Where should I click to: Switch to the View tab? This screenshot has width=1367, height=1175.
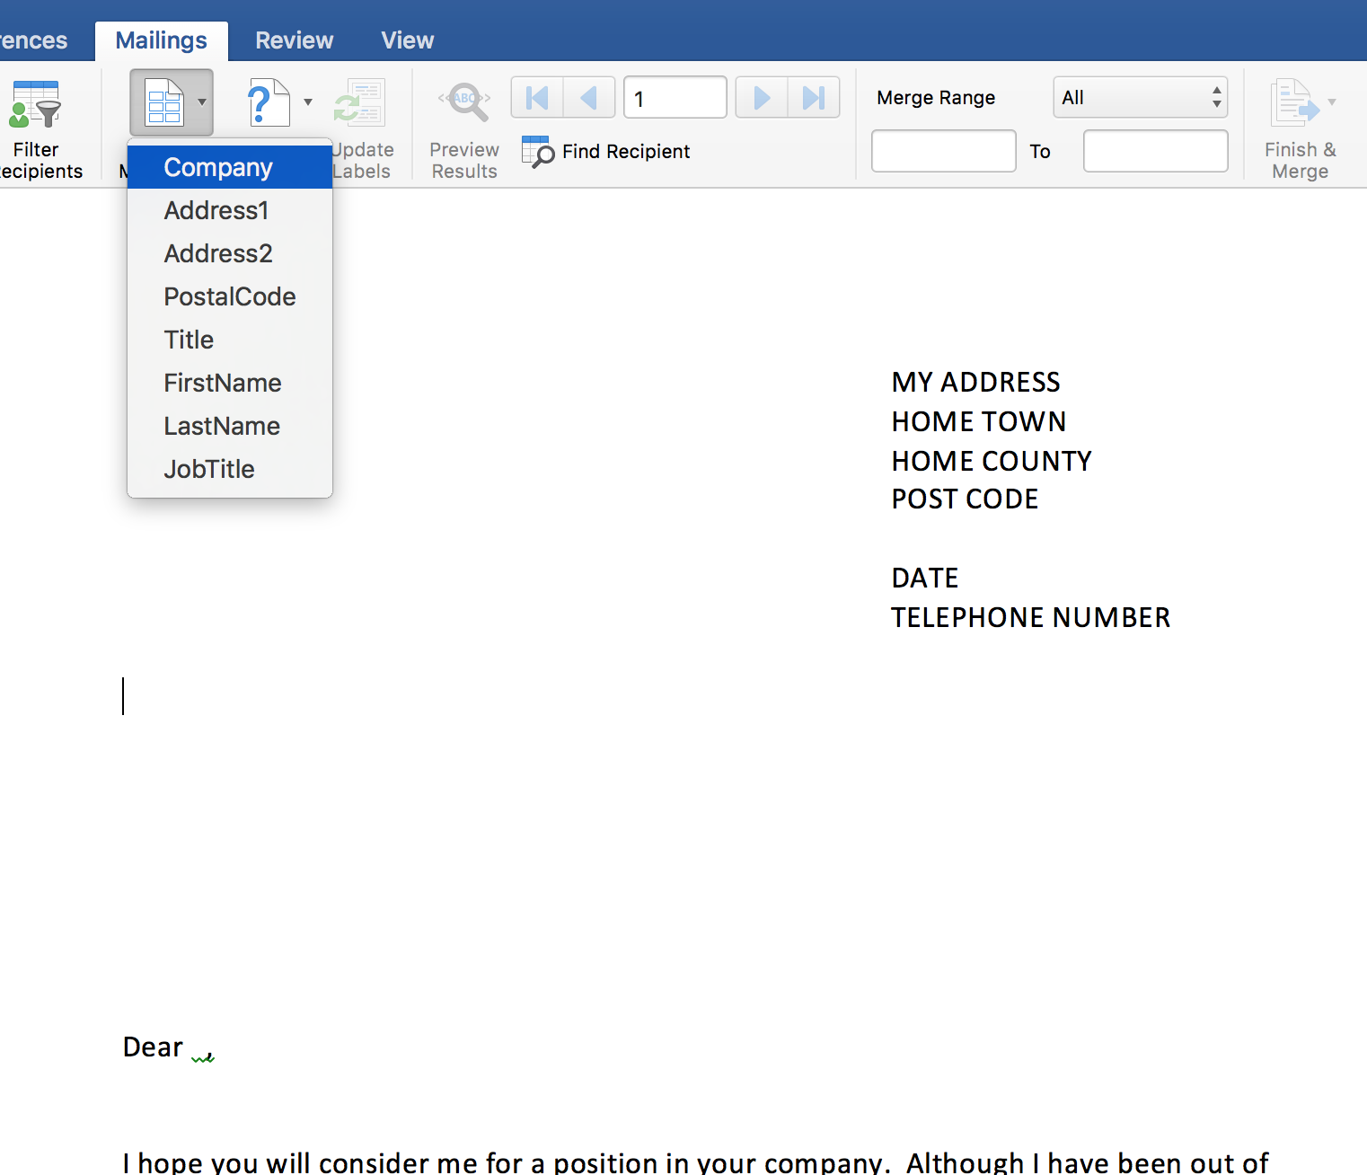(x=407, y=40)
